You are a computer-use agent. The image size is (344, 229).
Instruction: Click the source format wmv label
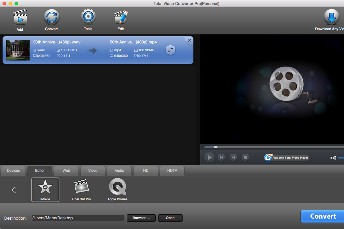(41, 50)
